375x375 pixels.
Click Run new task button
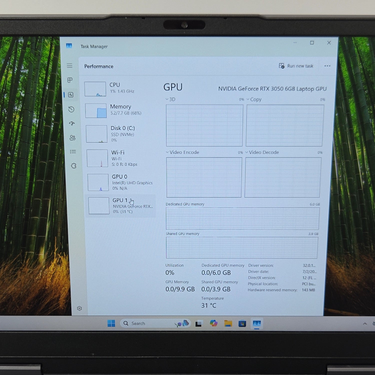[x=296, y=66]
